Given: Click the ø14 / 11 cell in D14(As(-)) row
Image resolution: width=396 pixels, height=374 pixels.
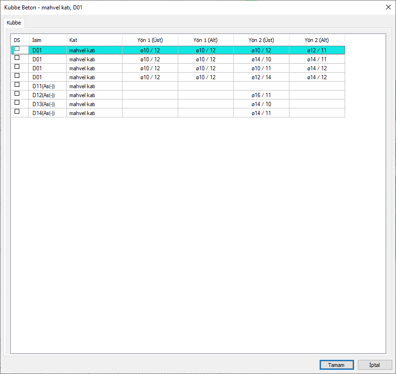Looking at the screenshot, I should click(x=261, y=113).
